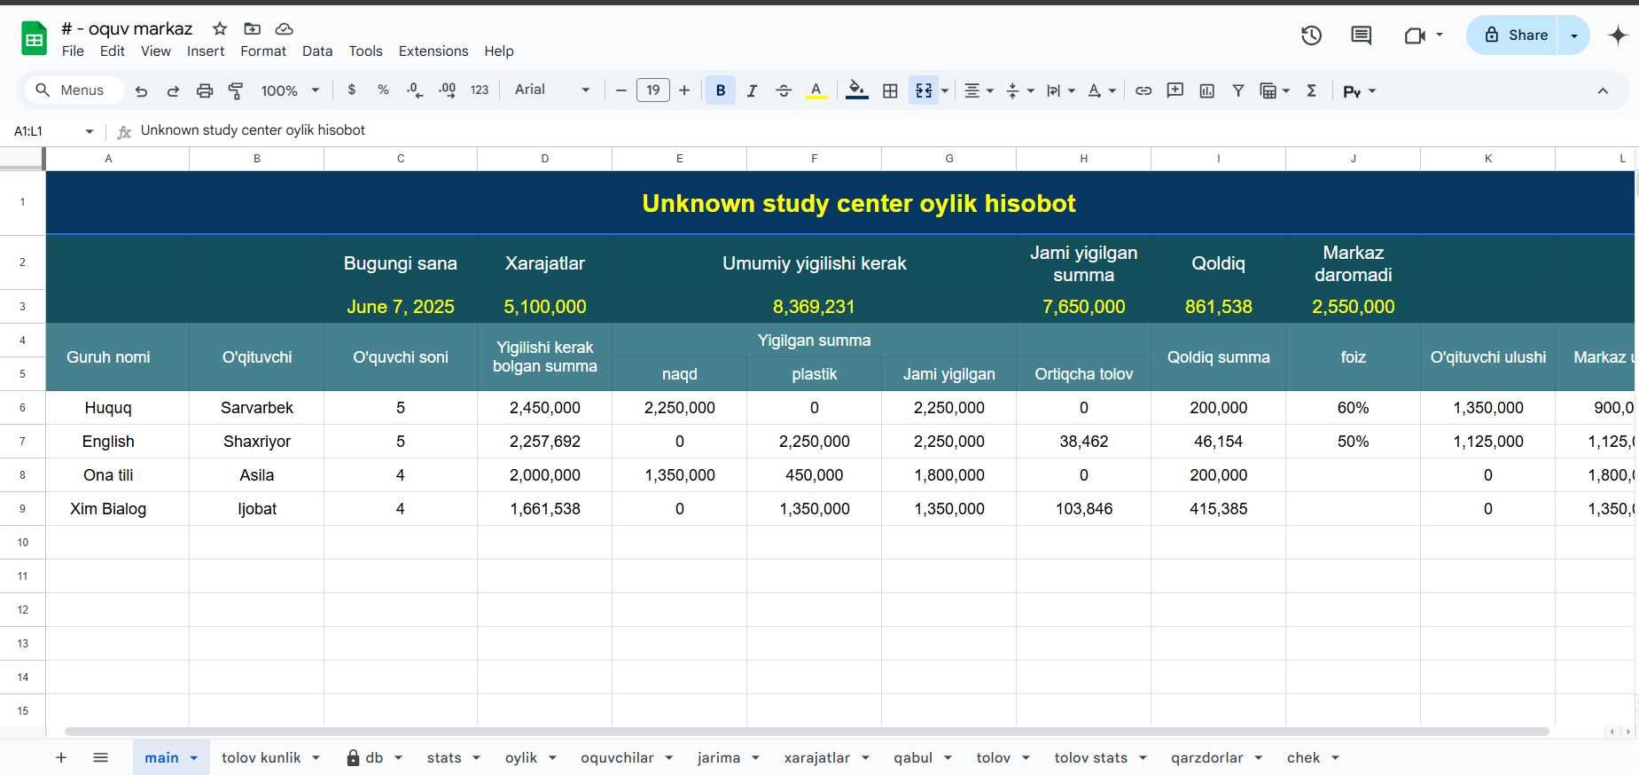
Task: Toggle Italic formatting
Action: pos(752,90)
